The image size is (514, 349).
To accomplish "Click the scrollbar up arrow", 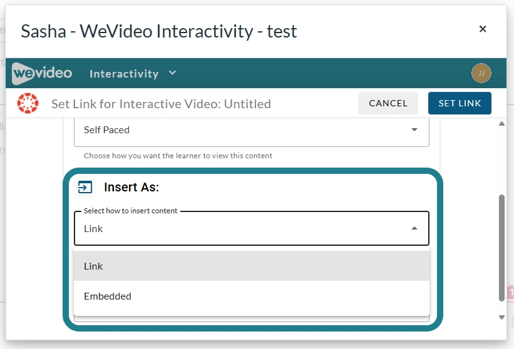I will click(x=501, y=124).
